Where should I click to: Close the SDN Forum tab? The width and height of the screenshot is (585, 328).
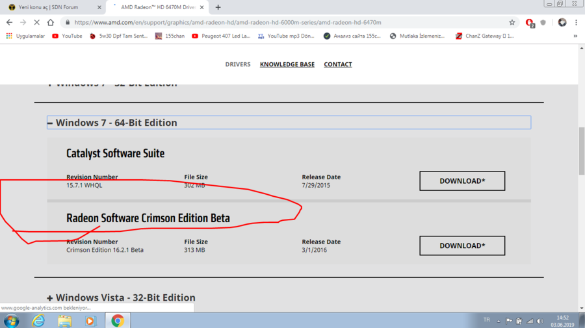[x=99, y=7]
